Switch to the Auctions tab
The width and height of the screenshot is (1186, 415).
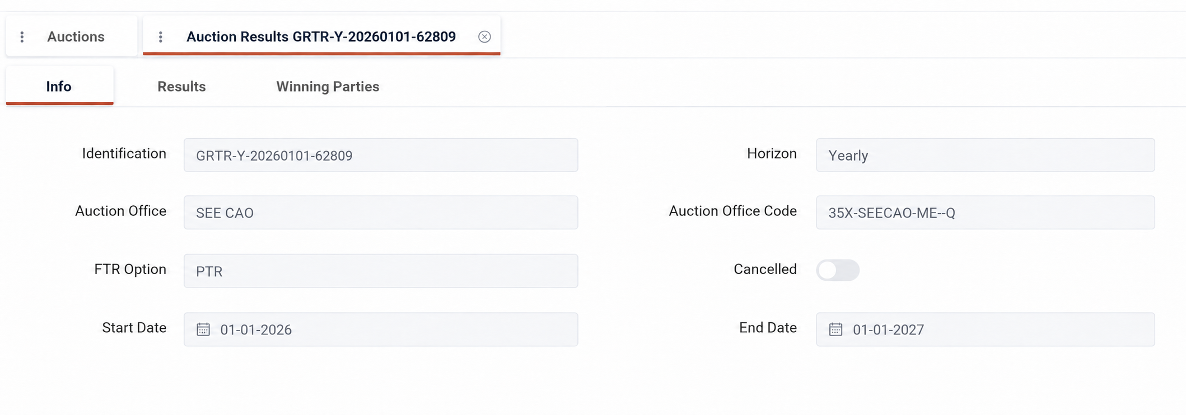click(x=76, y=37)
